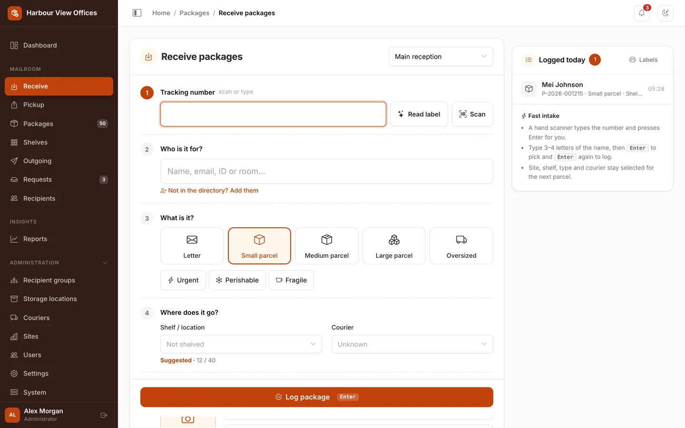Click the Scan barcode button
Image resolution: width=685 pixels, height=428 pixels.
(x=472, y=114)
